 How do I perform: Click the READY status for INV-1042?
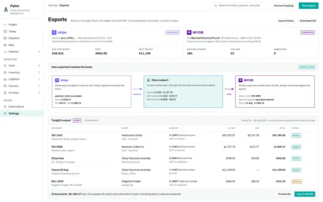pos(296,136)
